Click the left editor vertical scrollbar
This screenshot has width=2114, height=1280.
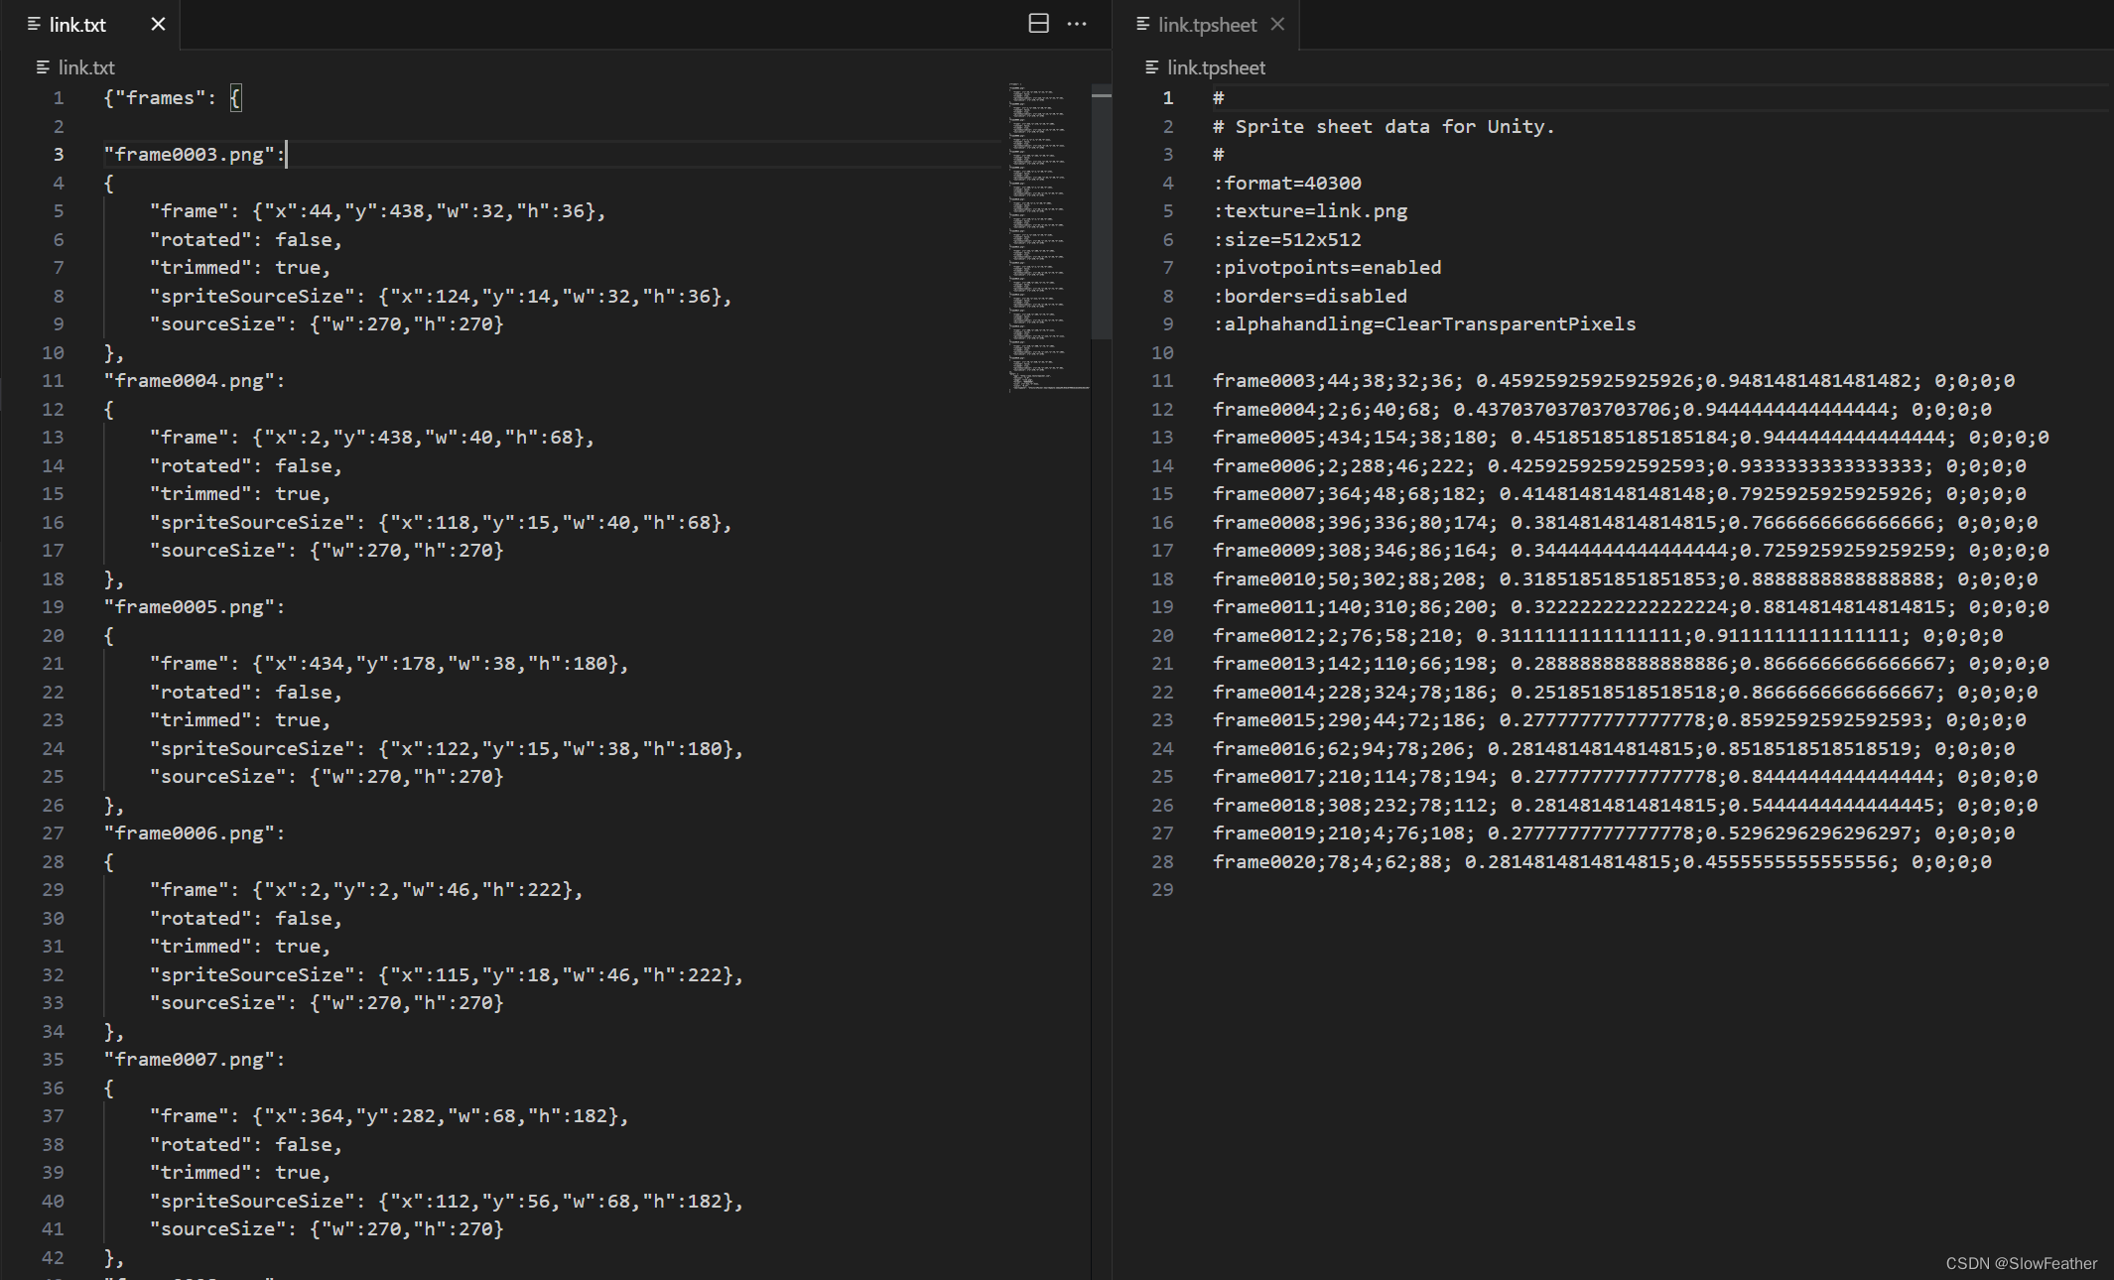[x=1101, y=213]
